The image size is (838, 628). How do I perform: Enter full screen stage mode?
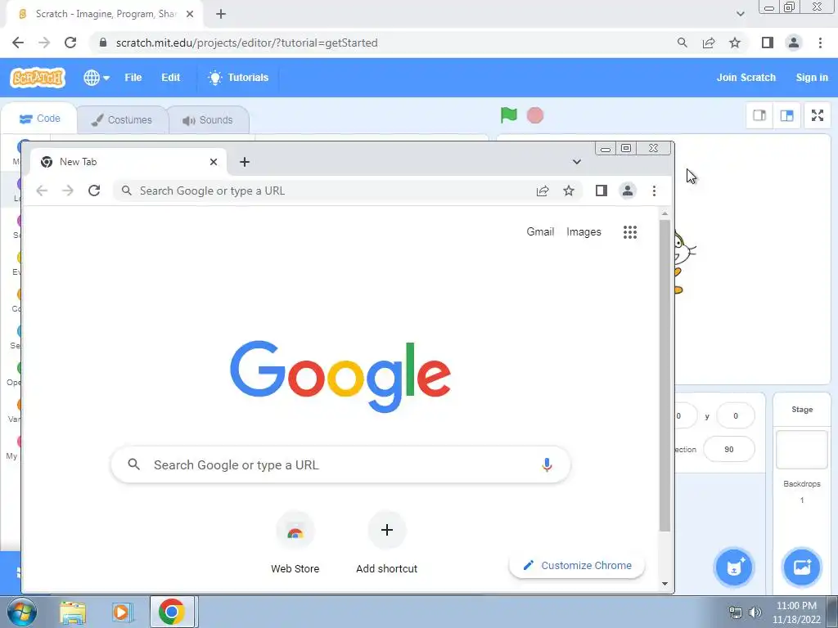pos(818,115)
